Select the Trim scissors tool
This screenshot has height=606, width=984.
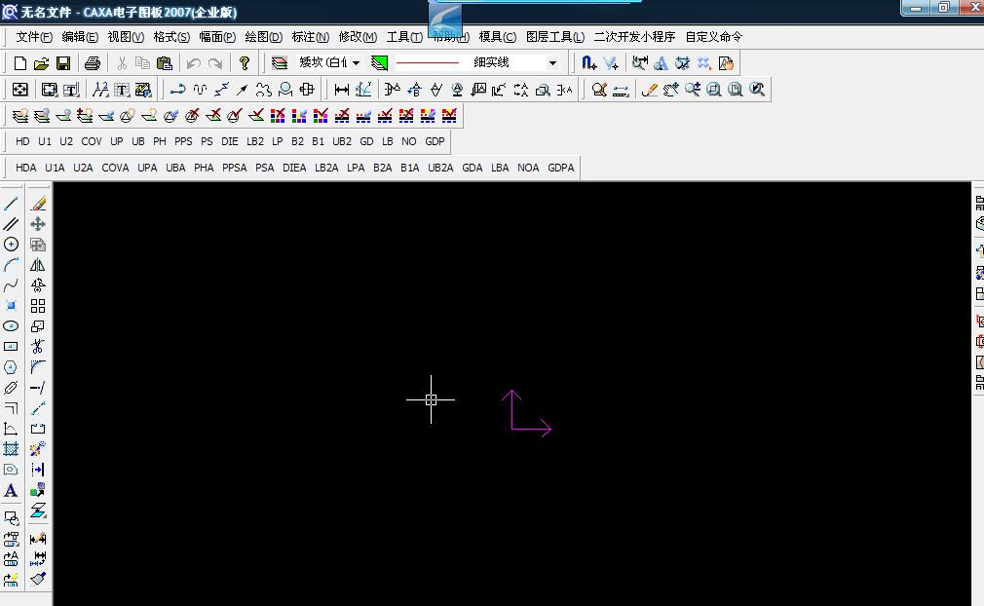pyautogui.click(x=38, y=346)
